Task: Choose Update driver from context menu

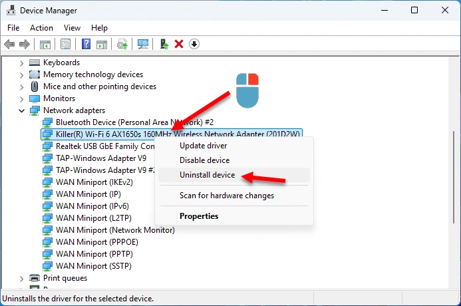Action: [233, 146]
